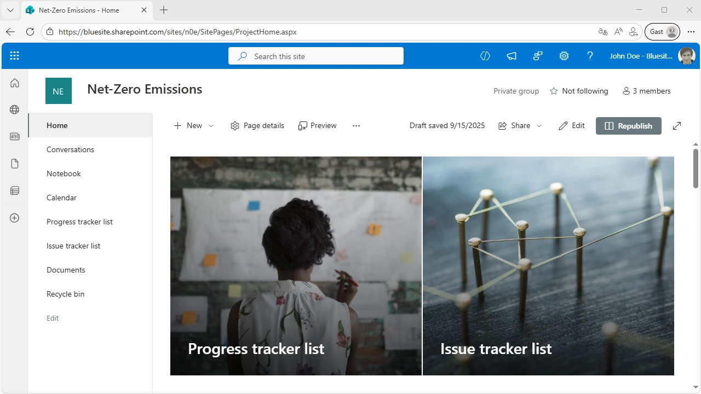The width and height of the screenshot is (701, 394).
Task: Open My sites via the globe icon
Action: [14, 109]
